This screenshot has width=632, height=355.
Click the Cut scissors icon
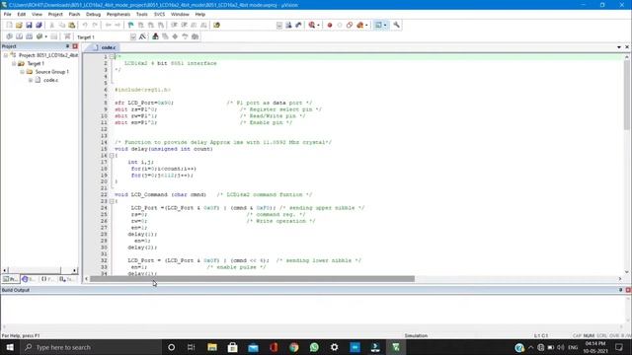point(51,25)
